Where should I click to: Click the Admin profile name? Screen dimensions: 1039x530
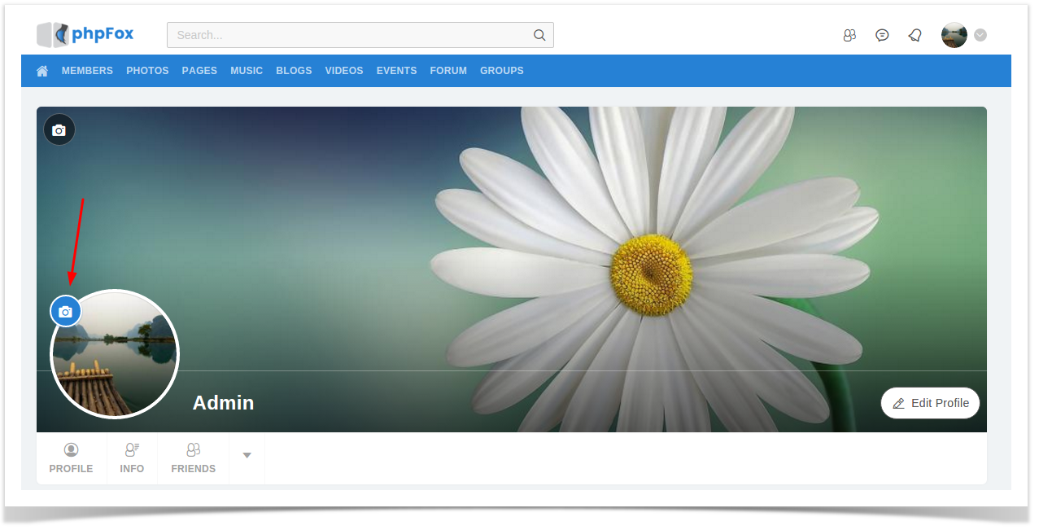(x=224, y=403)
